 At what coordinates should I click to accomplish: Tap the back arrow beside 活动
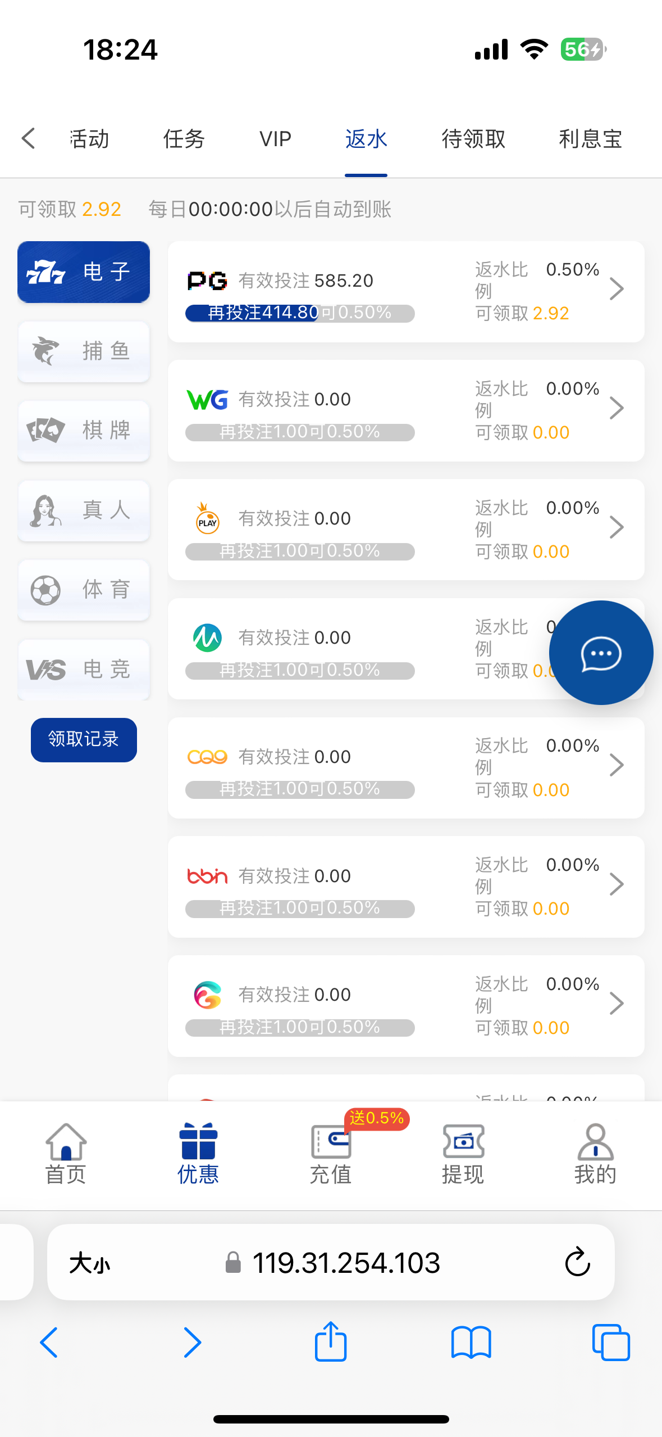pyautogui.click(x=29, y=138)
